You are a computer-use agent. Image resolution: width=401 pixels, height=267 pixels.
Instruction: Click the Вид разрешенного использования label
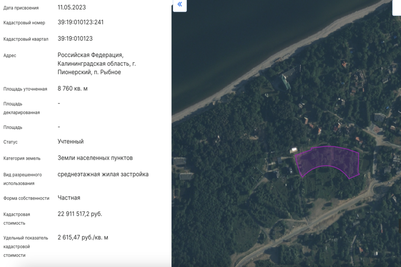(22, 179)
